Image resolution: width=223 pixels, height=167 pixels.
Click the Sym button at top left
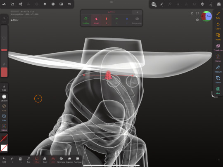coord(4,19)
